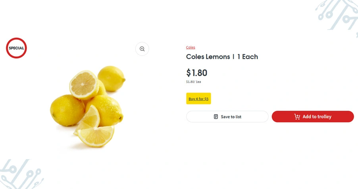Screen dimensions: 358x189
Task: Open the Coles brand link
Action: click(191, 47)
